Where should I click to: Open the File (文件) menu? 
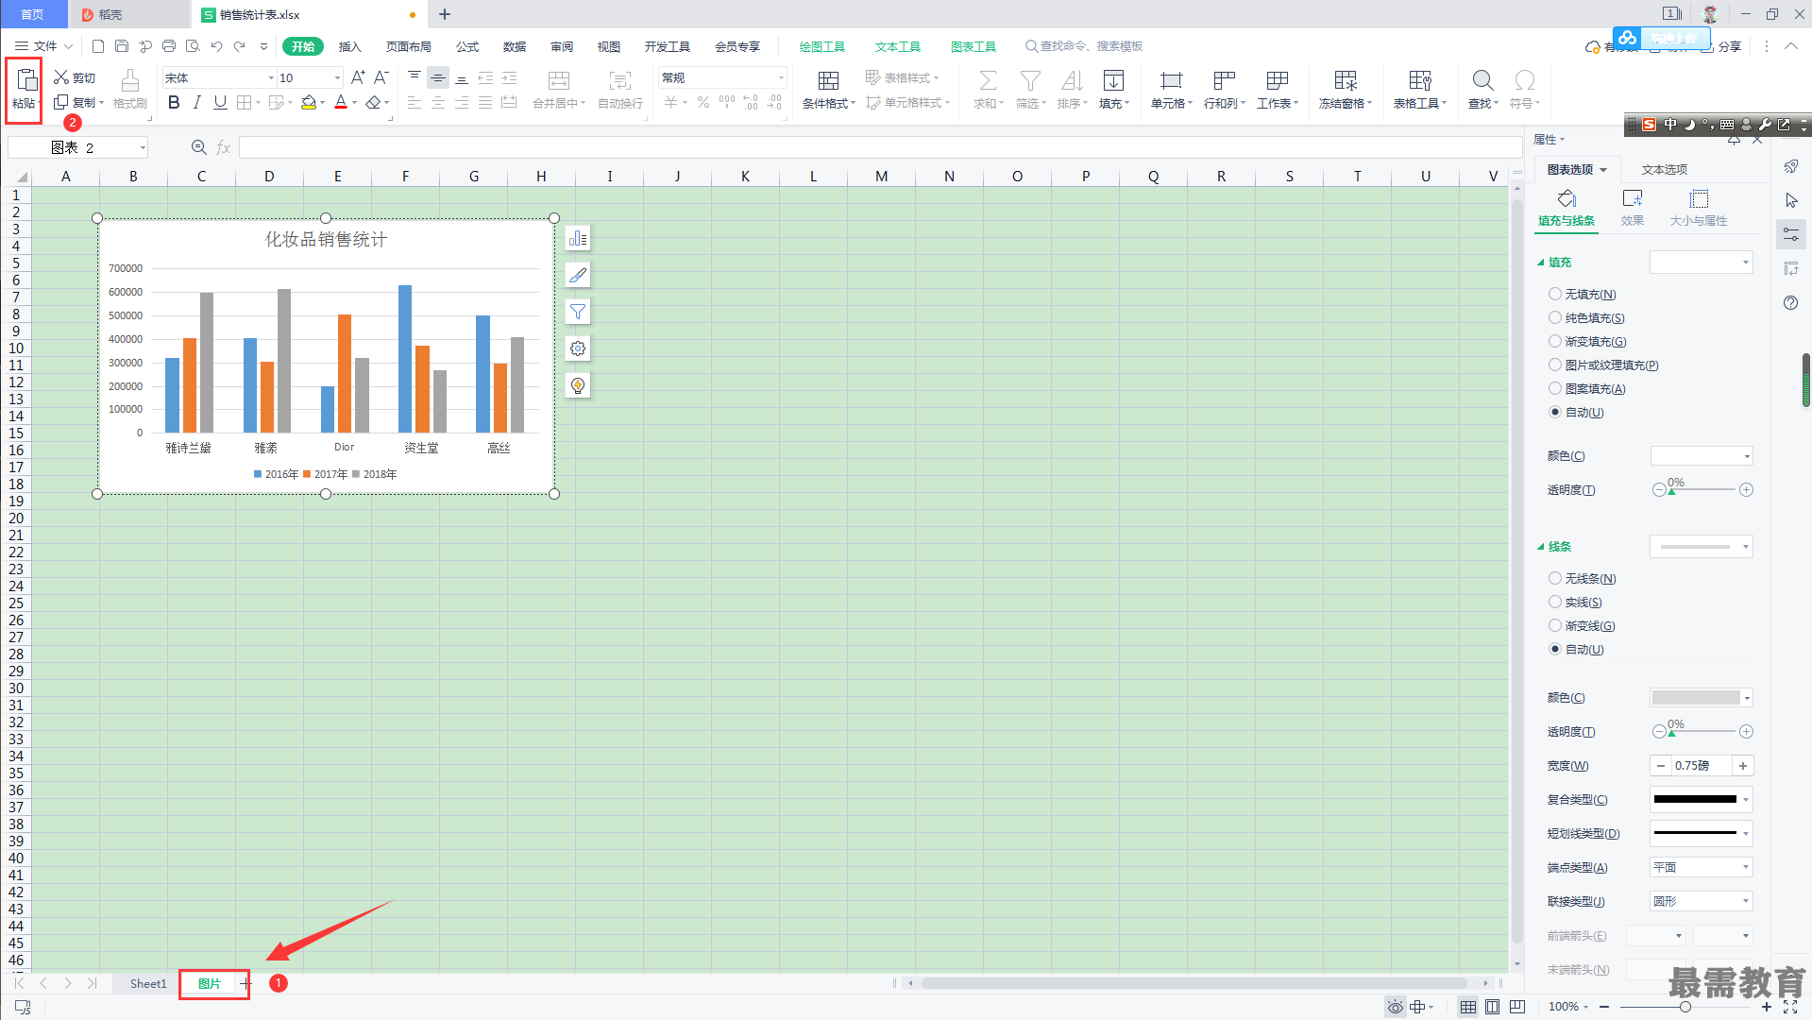click(44, 46)
